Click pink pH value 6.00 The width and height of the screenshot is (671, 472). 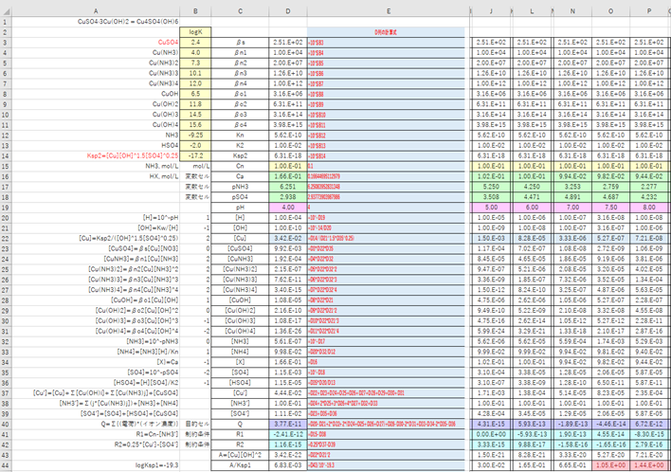[532, 208]
